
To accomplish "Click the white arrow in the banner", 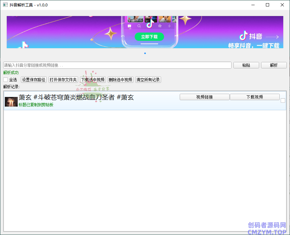I will [272, 37].
